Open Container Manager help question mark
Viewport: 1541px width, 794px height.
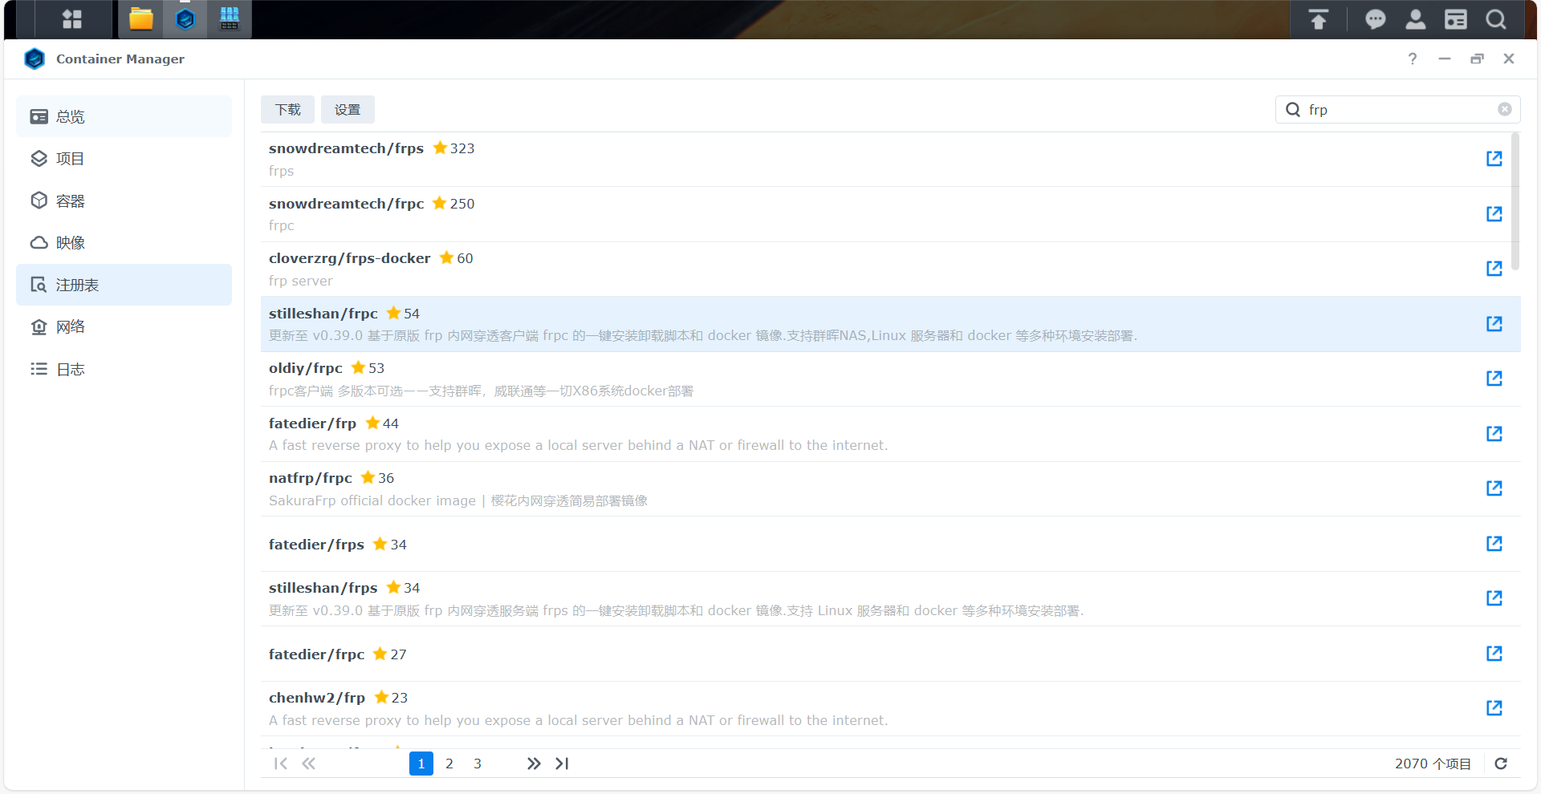tap(1413, 59)
